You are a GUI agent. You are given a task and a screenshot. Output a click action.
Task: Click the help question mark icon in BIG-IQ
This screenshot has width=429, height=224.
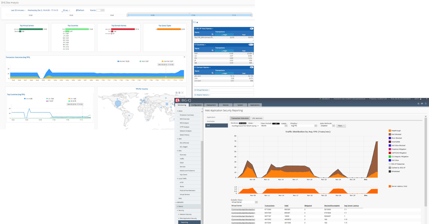coord(425,104)
